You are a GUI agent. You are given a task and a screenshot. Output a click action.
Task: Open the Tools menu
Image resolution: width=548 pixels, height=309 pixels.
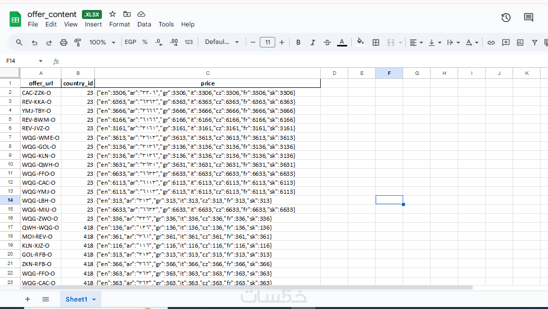pyautogui.click(x=166, y=24)
